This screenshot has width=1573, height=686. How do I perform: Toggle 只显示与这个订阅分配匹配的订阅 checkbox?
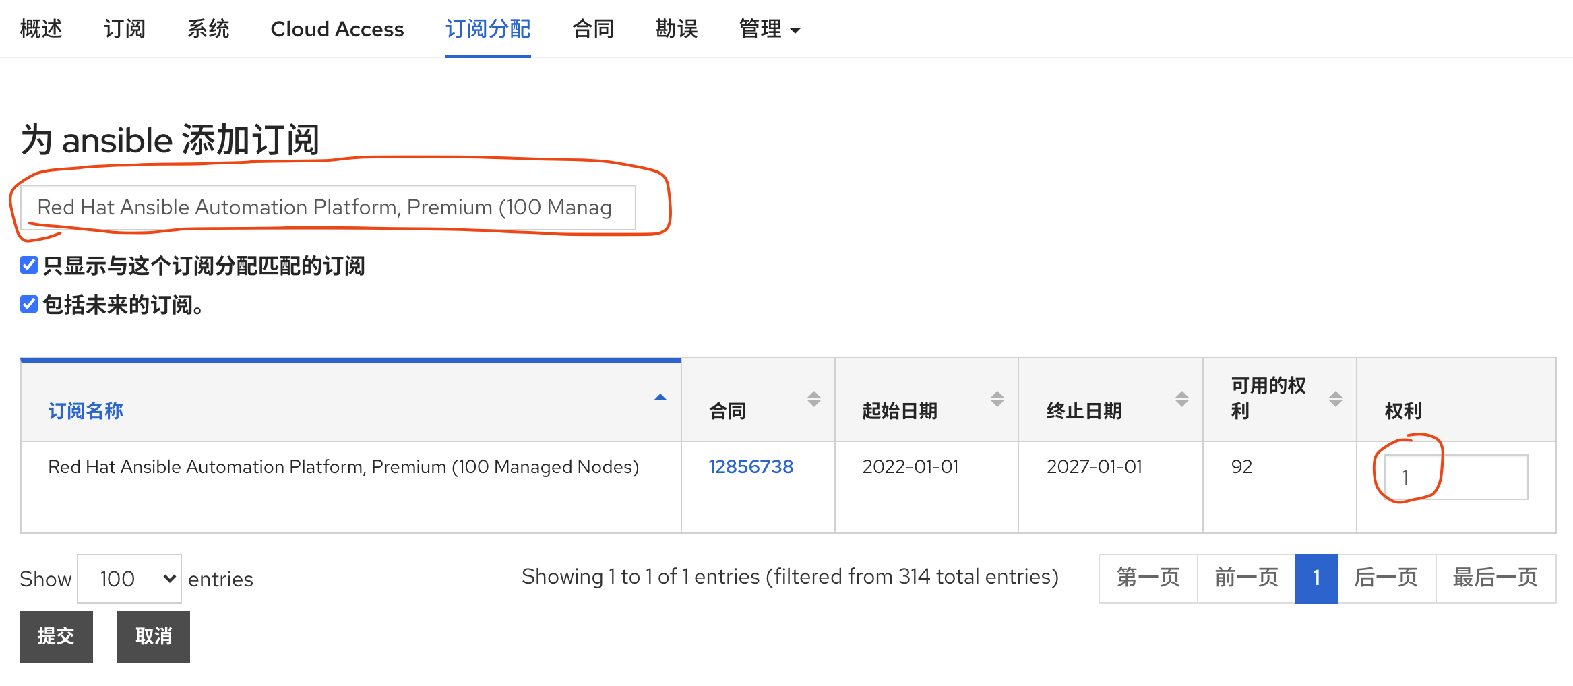[29, 266]
